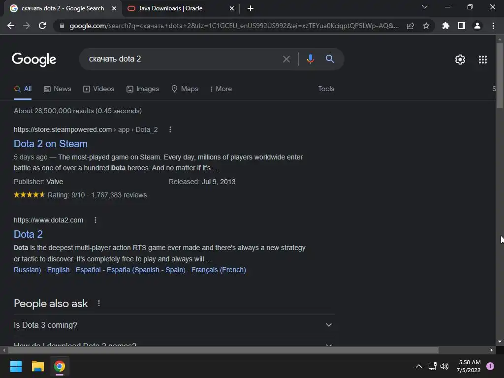
Task: Go back to the previous page
Action: [11, 26]
